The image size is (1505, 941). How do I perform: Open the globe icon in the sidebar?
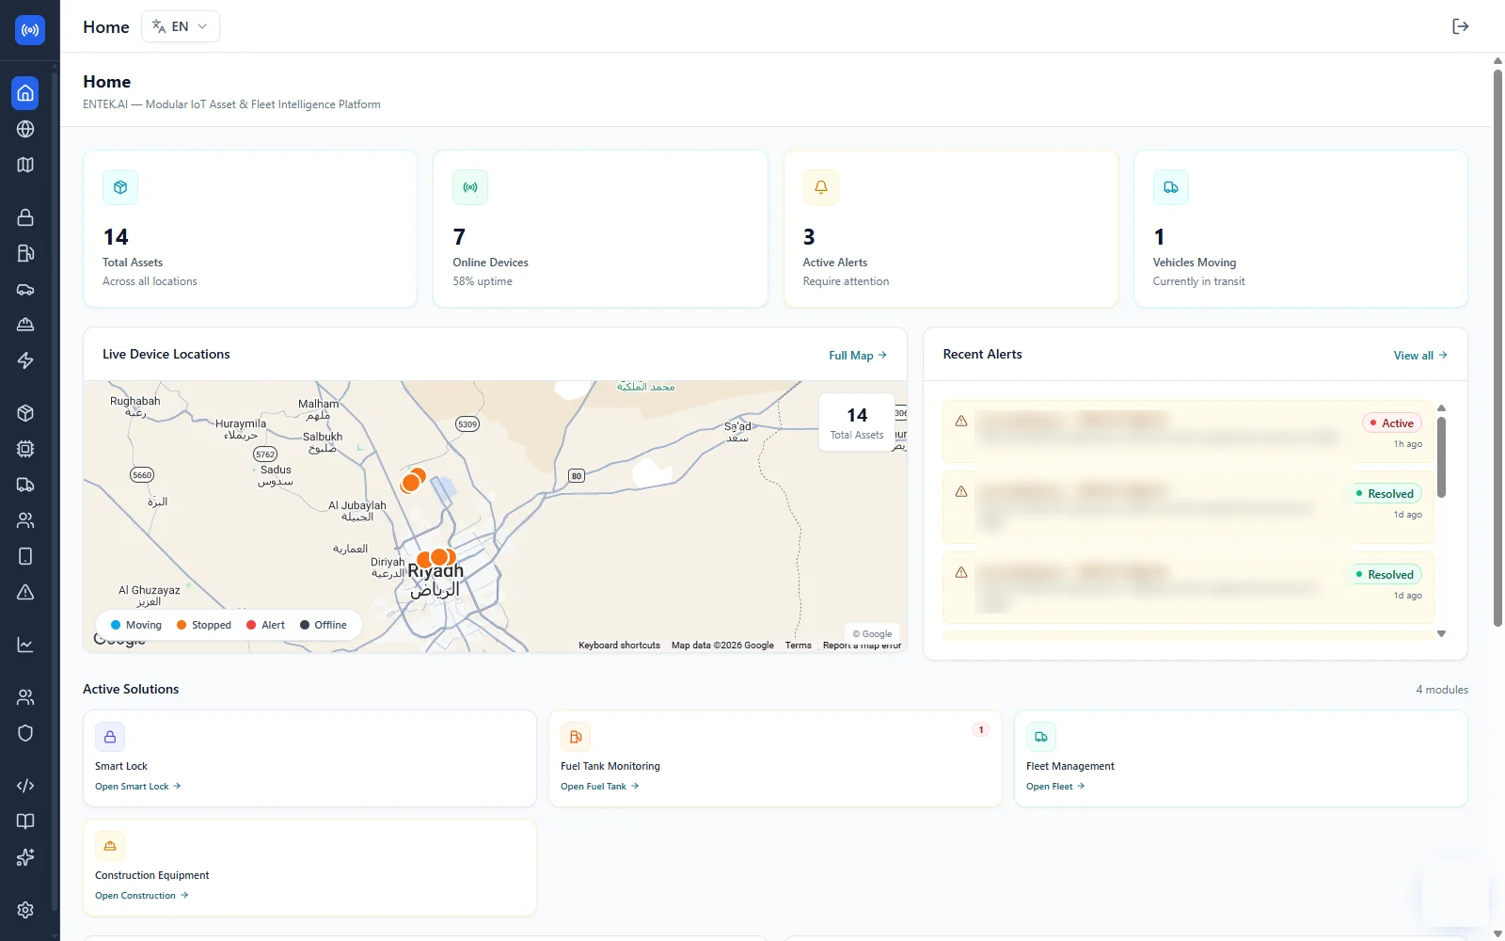[x=25, y=129]
